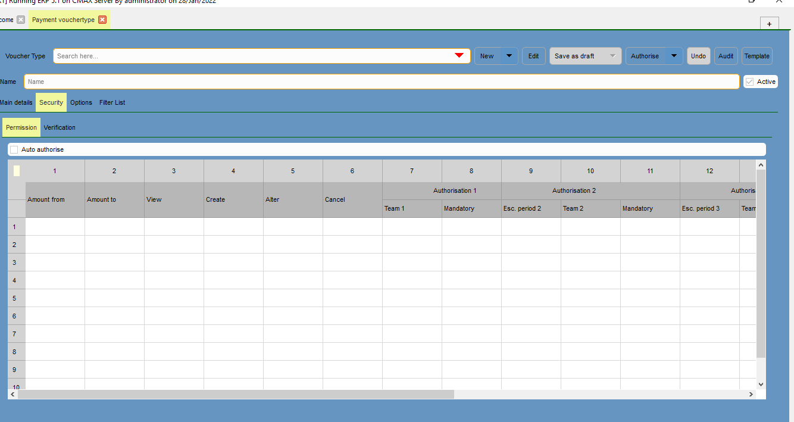Open the Options tab

pos(81,102)
